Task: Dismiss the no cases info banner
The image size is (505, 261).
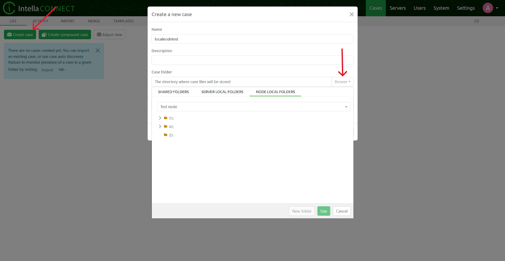Action: point(98,50)
